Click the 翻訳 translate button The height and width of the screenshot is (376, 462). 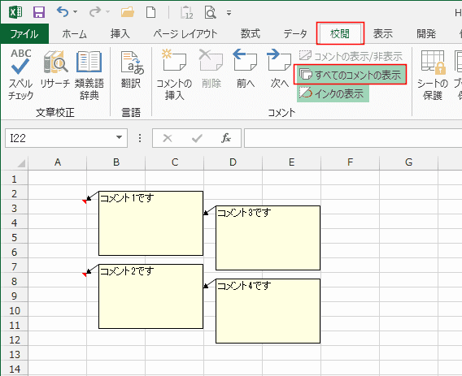[x=132, y=70]
